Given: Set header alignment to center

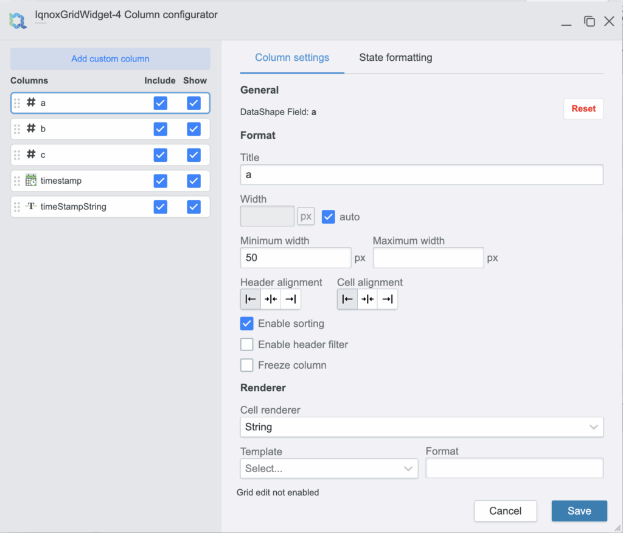Looking at the screenshot, I should tap(271, 299).
